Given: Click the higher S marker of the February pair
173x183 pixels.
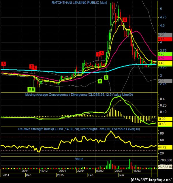Looking at the screenshot, I should coord(102,53).
